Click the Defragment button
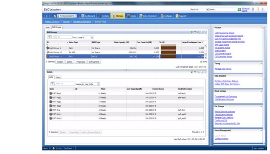The height and width of the screenshot is (154, 270). [x=94, y=62]
